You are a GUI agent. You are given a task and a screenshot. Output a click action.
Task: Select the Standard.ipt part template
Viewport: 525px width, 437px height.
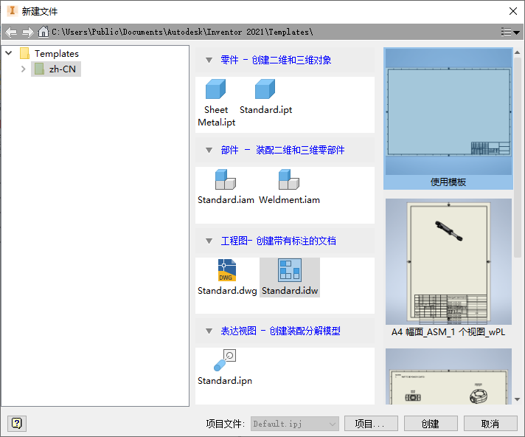coord(265,97)
